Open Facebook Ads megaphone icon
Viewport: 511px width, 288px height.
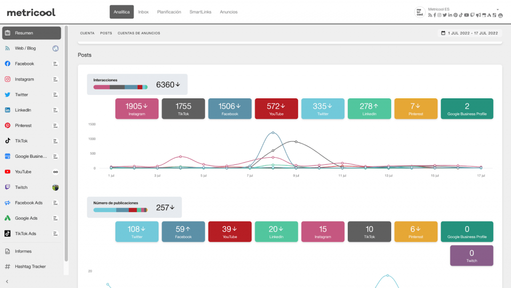[7, 203]
